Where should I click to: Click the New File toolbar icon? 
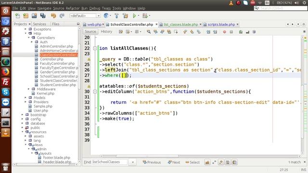point(17,16)
